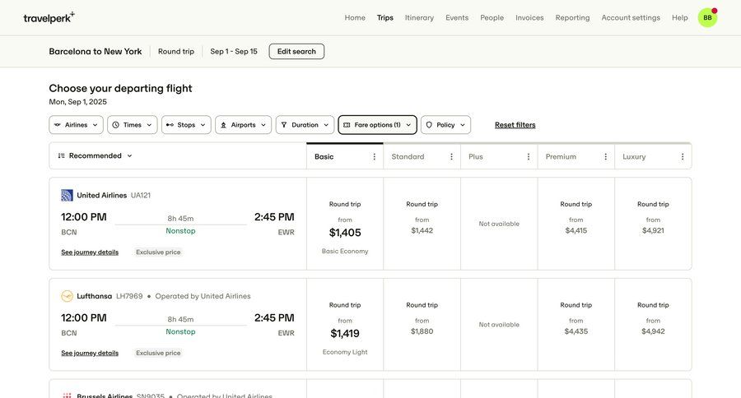Expand the Stops filter dropdown
The height and width of the screenshot is (398, 741).
tap(186, 125)
